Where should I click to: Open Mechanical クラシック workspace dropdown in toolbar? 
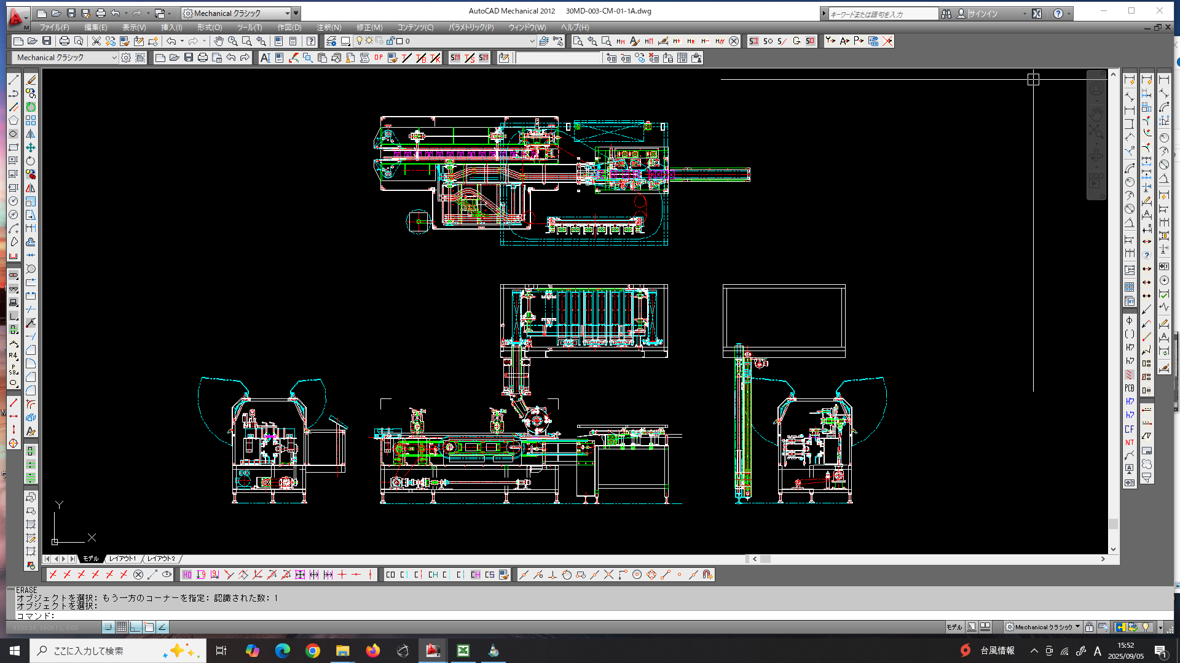pyautogui.click(x=114, y=58)
